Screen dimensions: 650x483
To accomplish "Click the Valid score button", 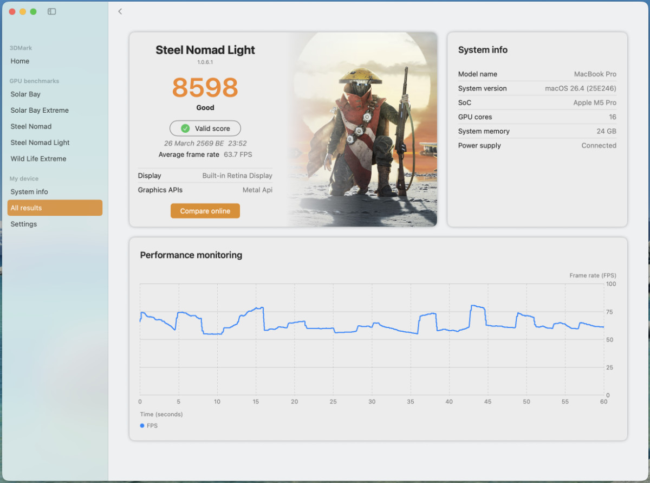I will 205,128.
